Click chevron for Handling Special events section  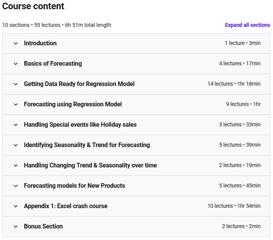16,125
